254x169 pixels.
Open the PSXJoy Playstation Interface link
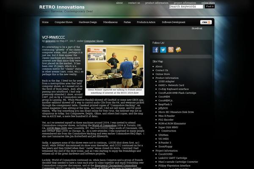[174, 166]
